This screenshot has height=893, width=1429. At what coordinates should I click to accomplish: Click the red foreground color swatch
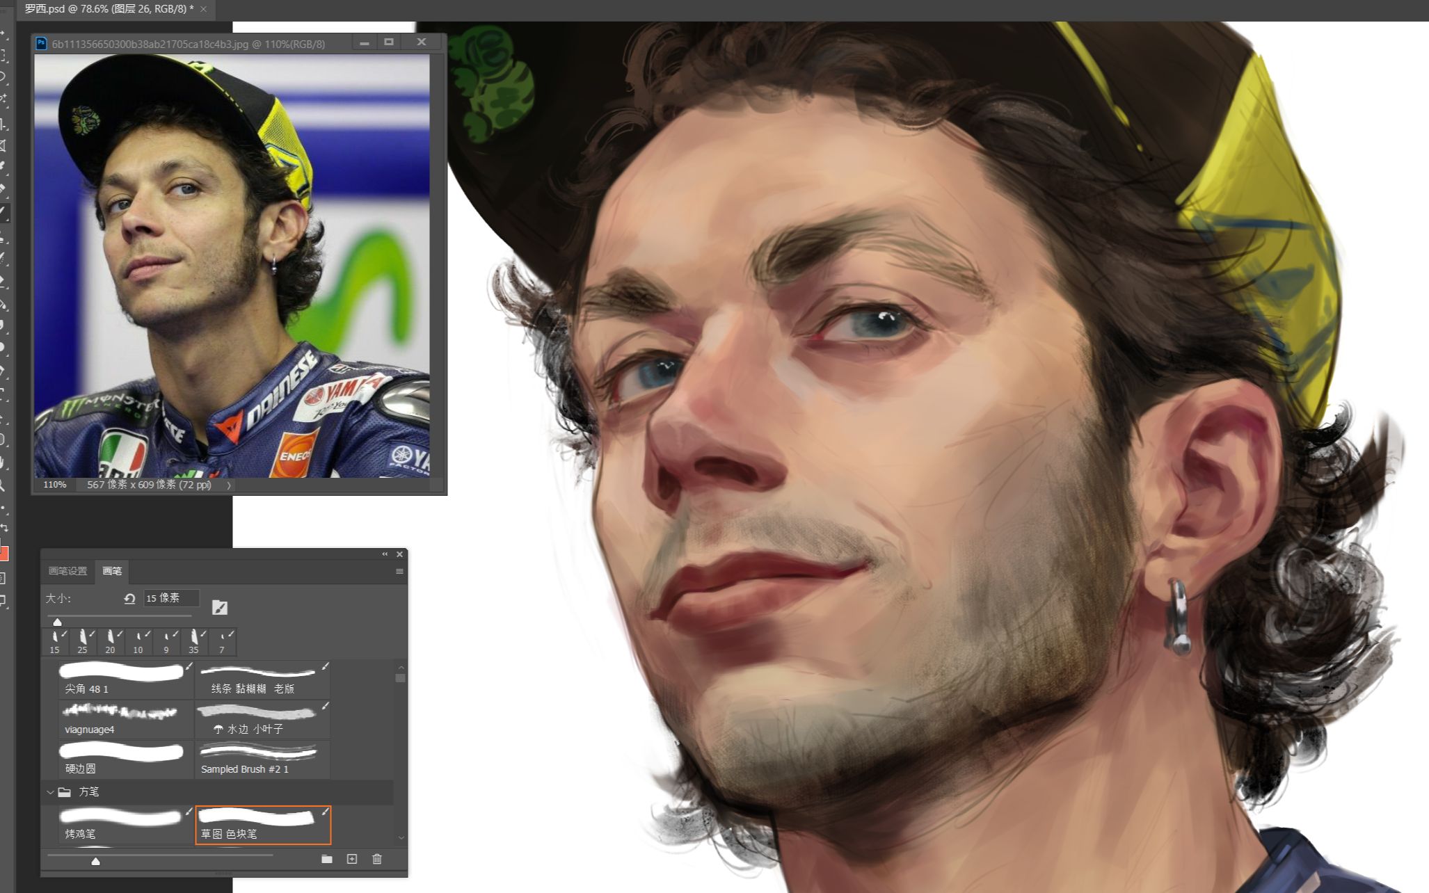(3, 554)
